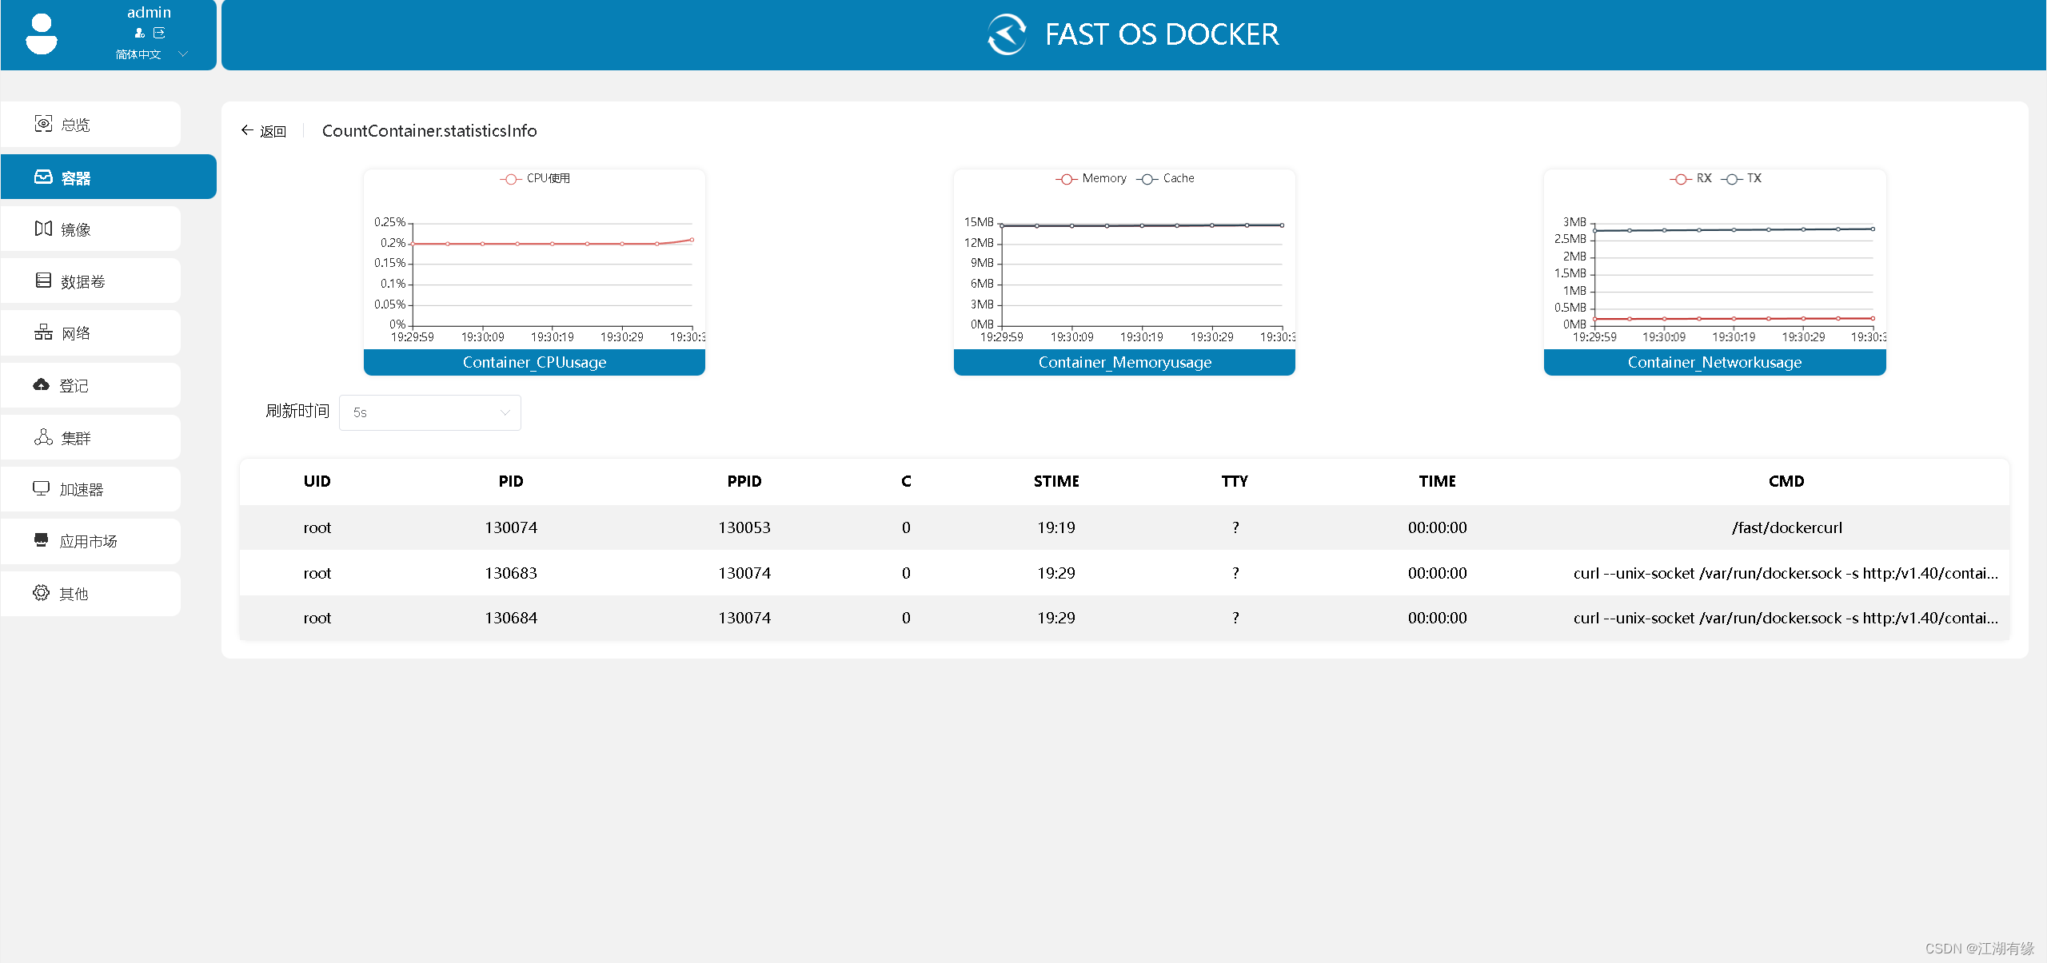Click the 集群 cluster nodes icon
Screen dimensions: 2047x963
(43, 437)
